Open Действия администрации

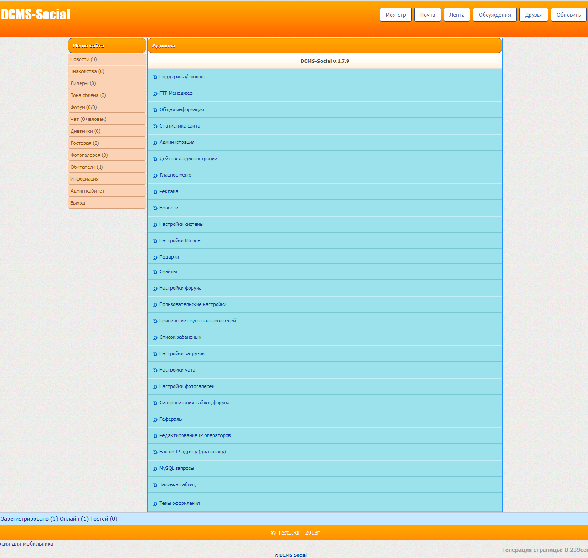click(x=188, y=159)
